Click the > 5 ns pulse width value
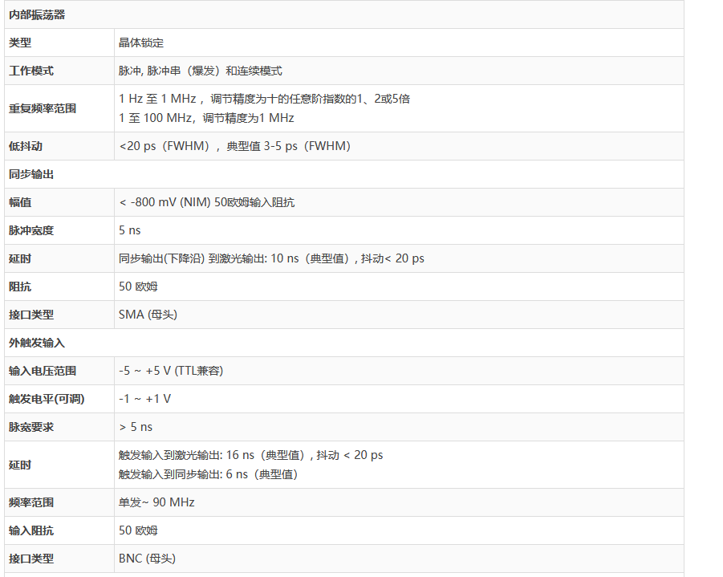 click(136, 427)
